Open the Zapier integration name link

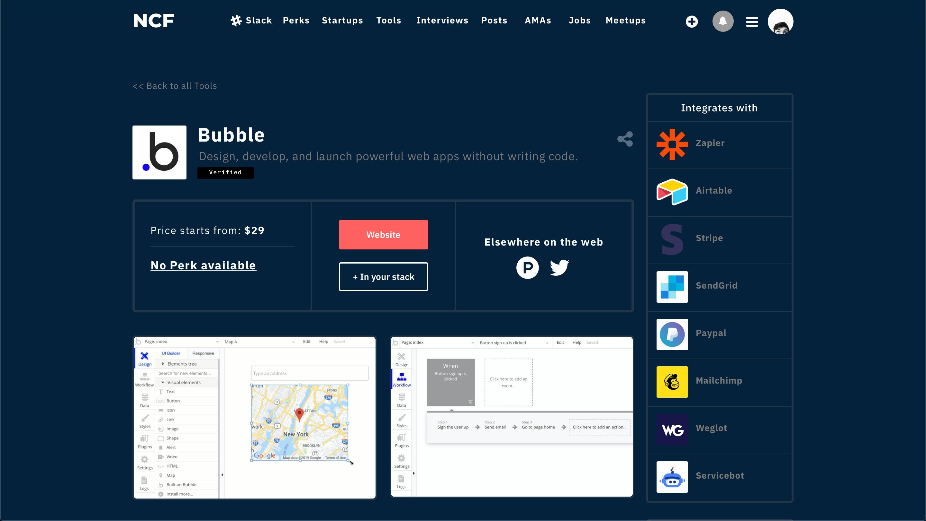click(x=710, y=143)
